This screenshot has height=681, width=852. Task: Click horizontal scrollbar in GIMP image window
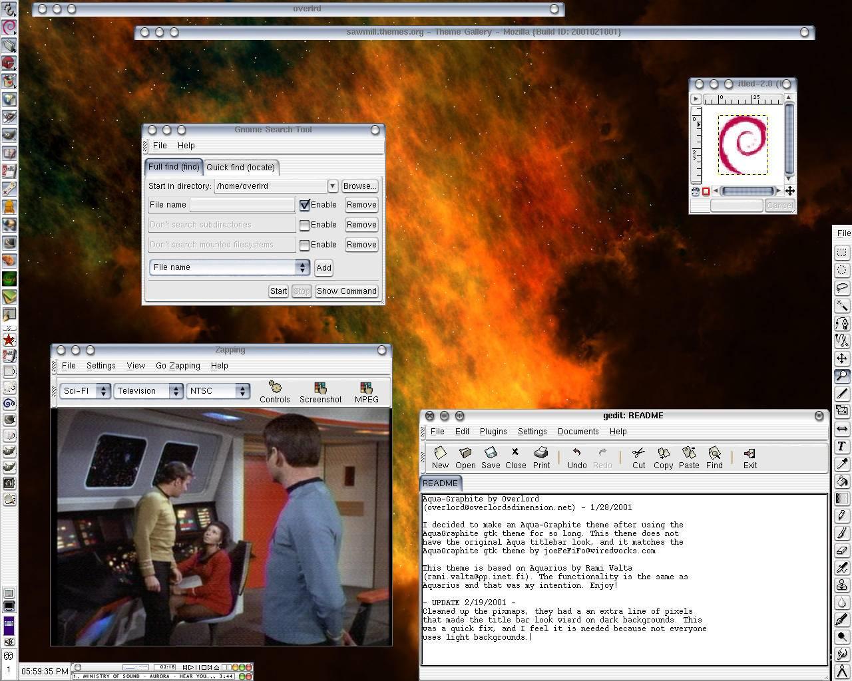(748, 191)
